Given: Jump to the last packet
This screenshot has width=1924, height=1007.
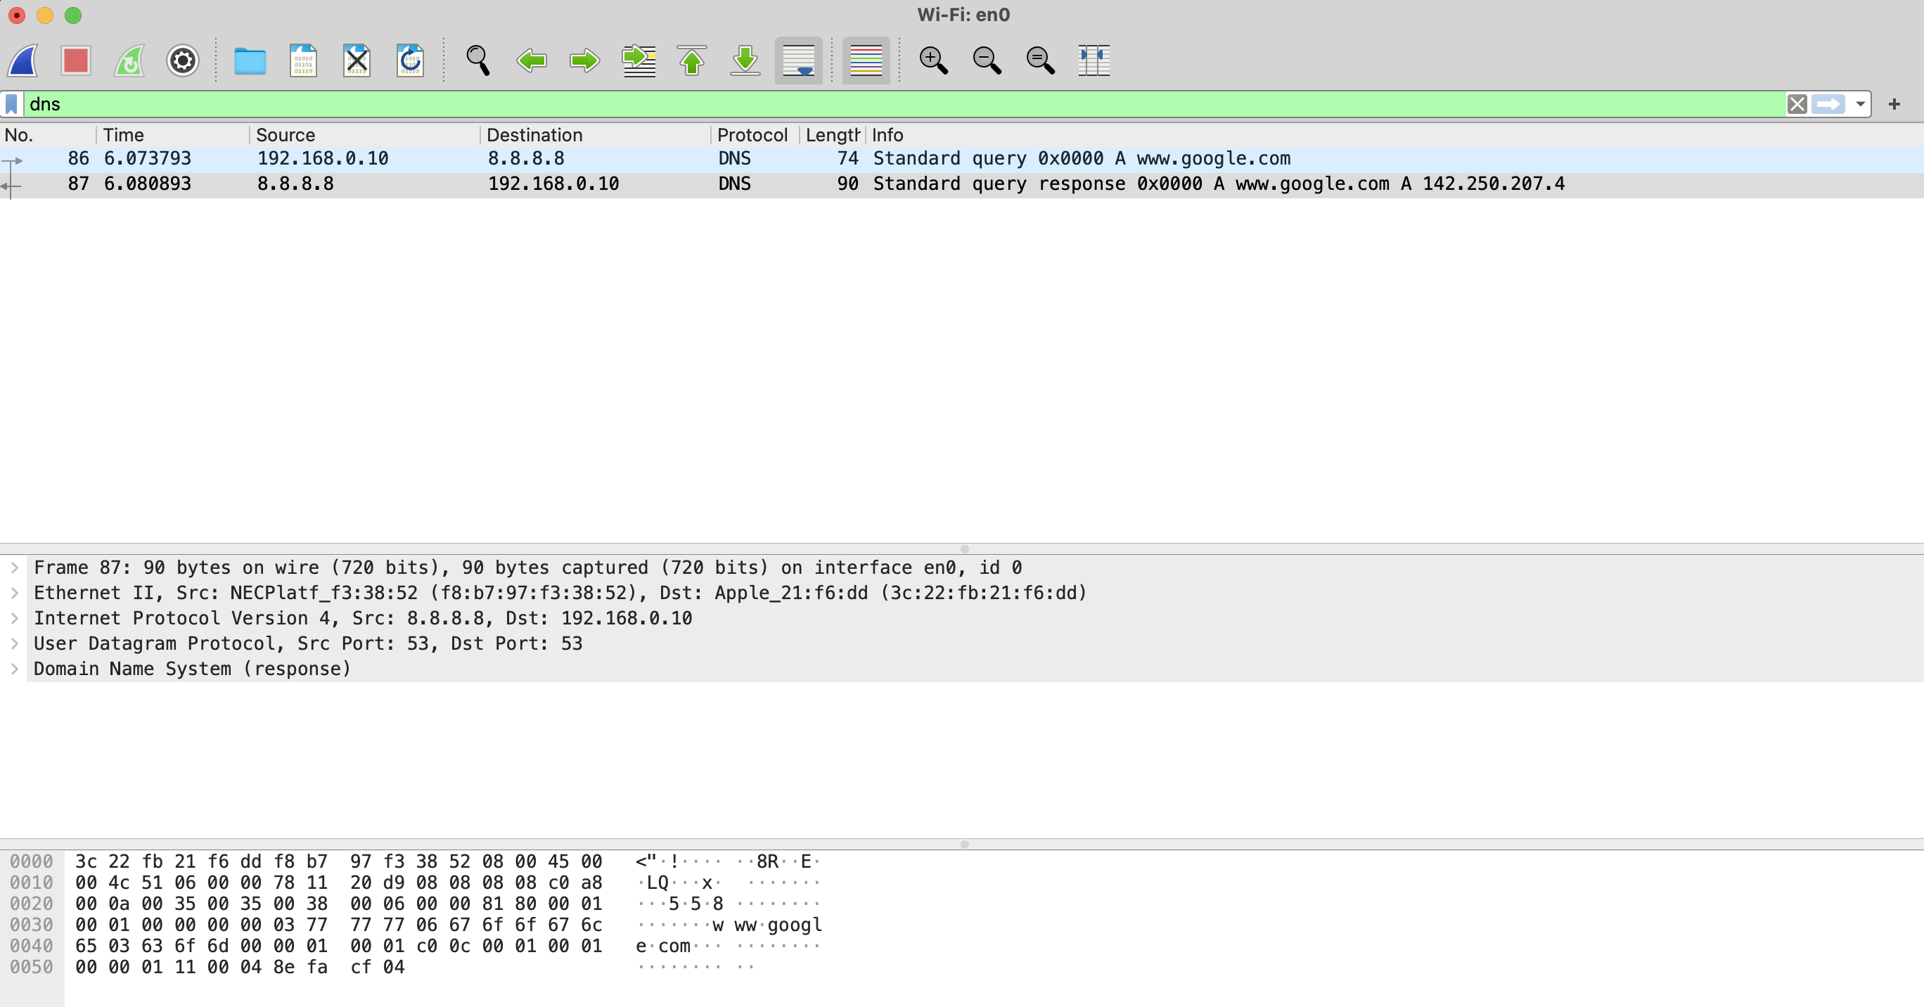Looking at the screenshot, I should [745, 60].
